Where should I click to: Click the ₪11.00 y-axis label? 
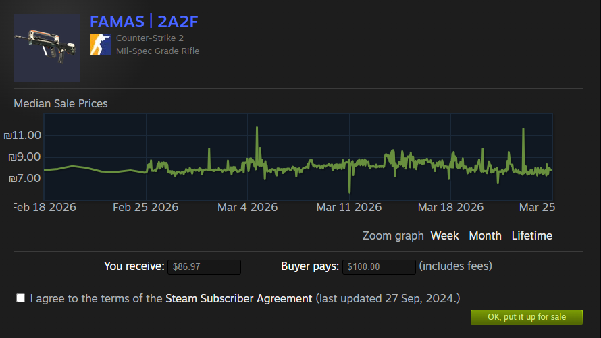pyautogui.click(x=23, y=135)
